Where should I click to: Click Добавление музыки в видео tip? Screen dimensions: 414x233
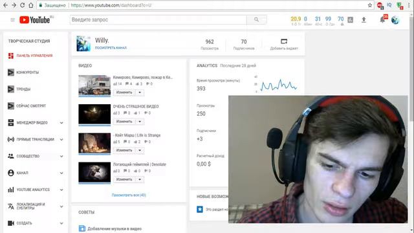point(114,228)
